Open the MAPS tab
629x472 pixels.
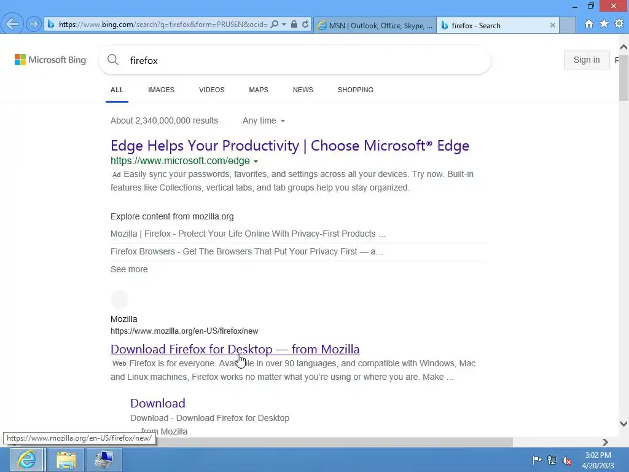[259, 90]
